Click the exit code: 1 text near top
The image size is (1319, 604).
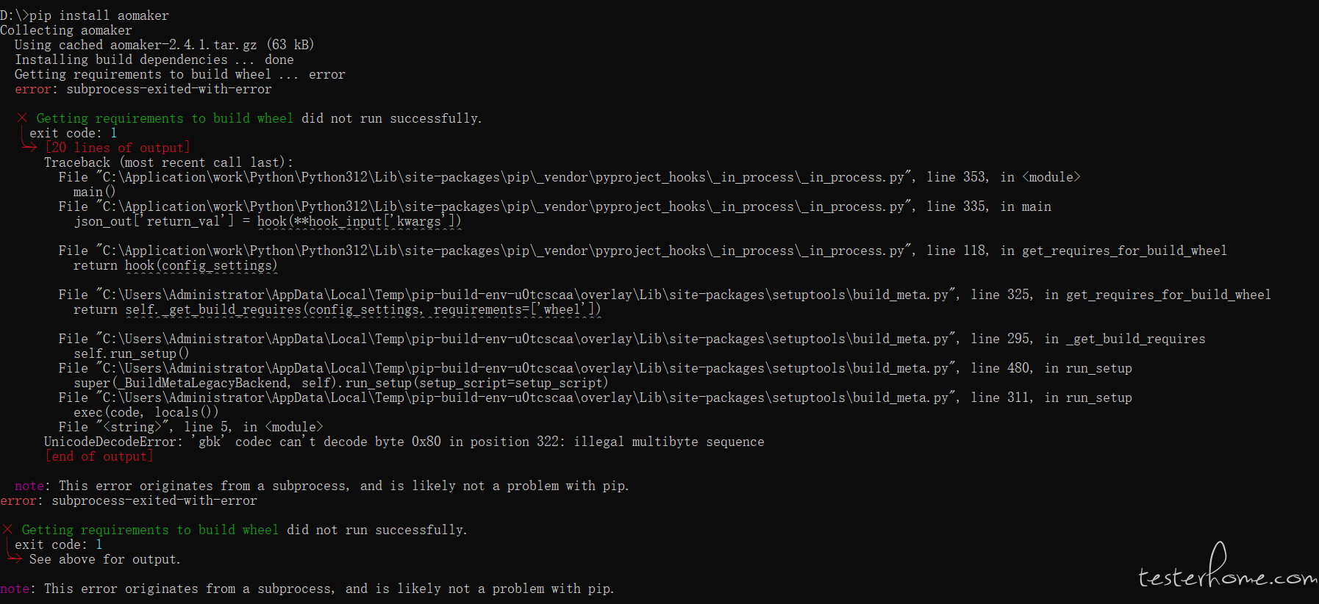coord(74,133)
